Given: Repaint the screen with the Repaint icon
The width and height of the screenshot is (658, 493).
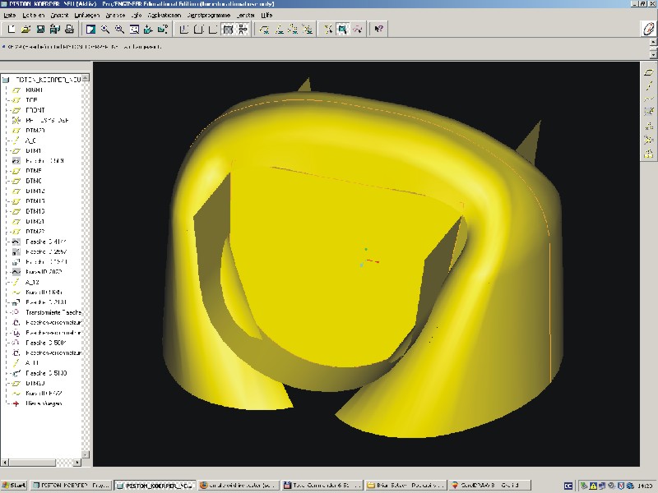Looking at the screenshot, I should click(x=90, y=29).
